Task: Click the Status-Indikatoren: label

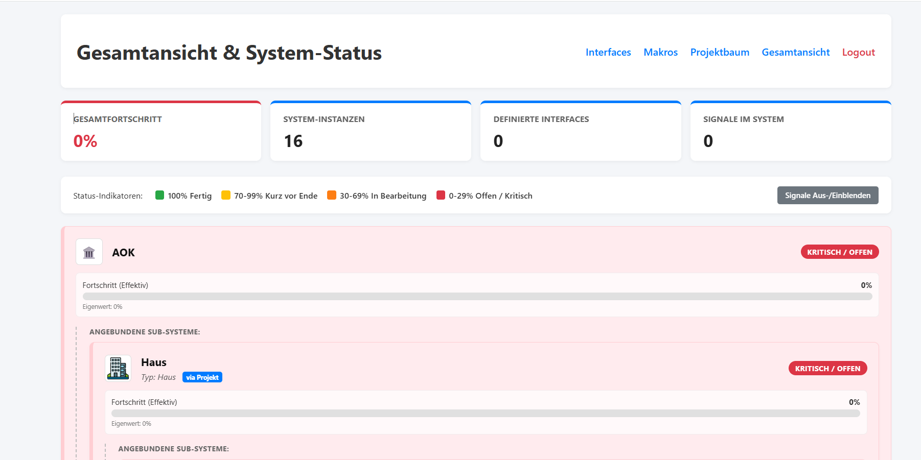Action: pos(108,196)
